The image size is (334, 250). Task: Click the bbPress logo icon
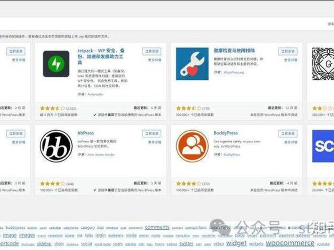click(56, 146)
